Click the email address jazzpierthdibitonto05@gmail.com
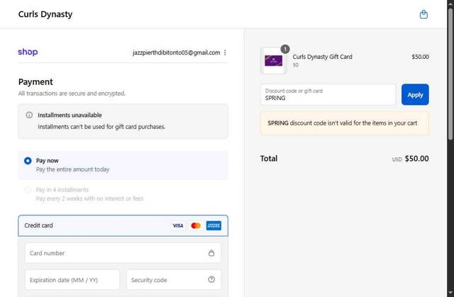The image size is (454, 297). point(177,52)
